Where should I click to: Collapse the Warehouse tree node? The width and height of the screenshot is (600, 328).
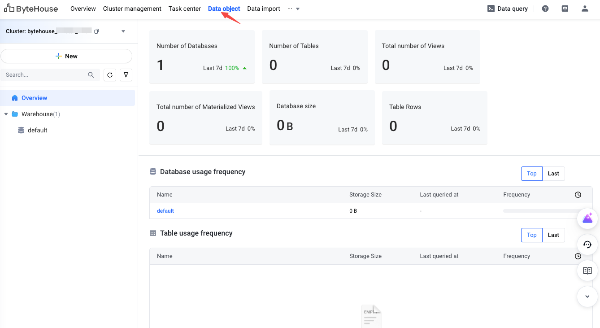[x=6, y=114]
